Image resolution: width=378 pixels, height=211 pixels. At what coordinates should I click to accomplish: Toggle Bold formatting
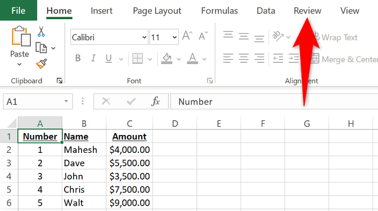tap(78, 58)
